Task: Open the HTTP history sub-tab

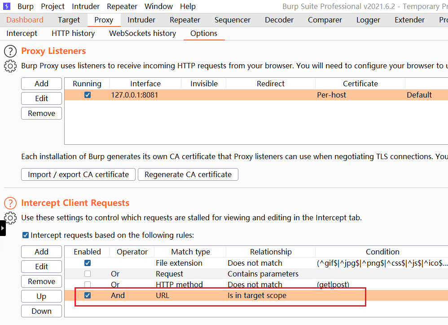Action: 73,33
